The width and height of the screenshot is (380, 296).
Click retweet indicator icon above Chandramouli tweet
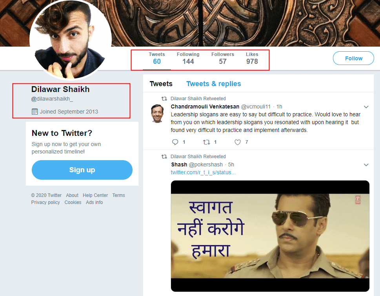[164, 99]
